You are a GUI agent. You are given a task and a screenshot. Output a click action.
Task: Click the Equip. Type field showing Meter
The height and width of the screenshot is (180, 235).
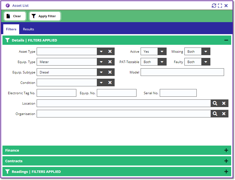pyautogui.click(x=67, y=62)
